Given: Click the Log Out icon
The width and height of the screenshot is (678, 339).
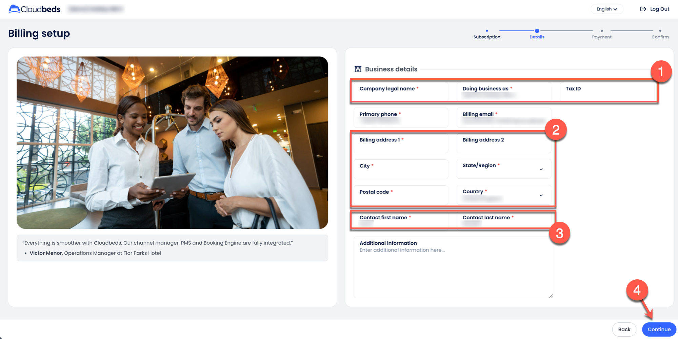Looking at the screenshot, I should tap(643, 9).
